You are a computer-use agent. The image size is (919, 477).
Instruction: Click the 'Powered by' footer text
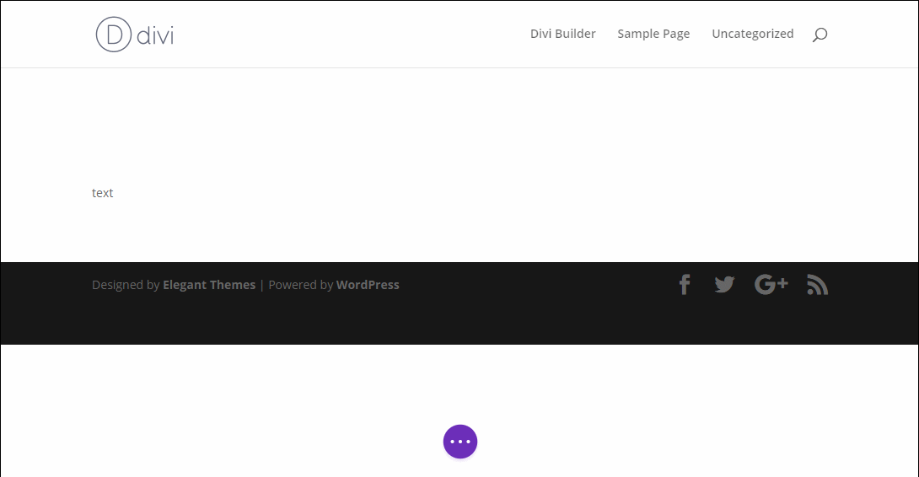(301, 285)
